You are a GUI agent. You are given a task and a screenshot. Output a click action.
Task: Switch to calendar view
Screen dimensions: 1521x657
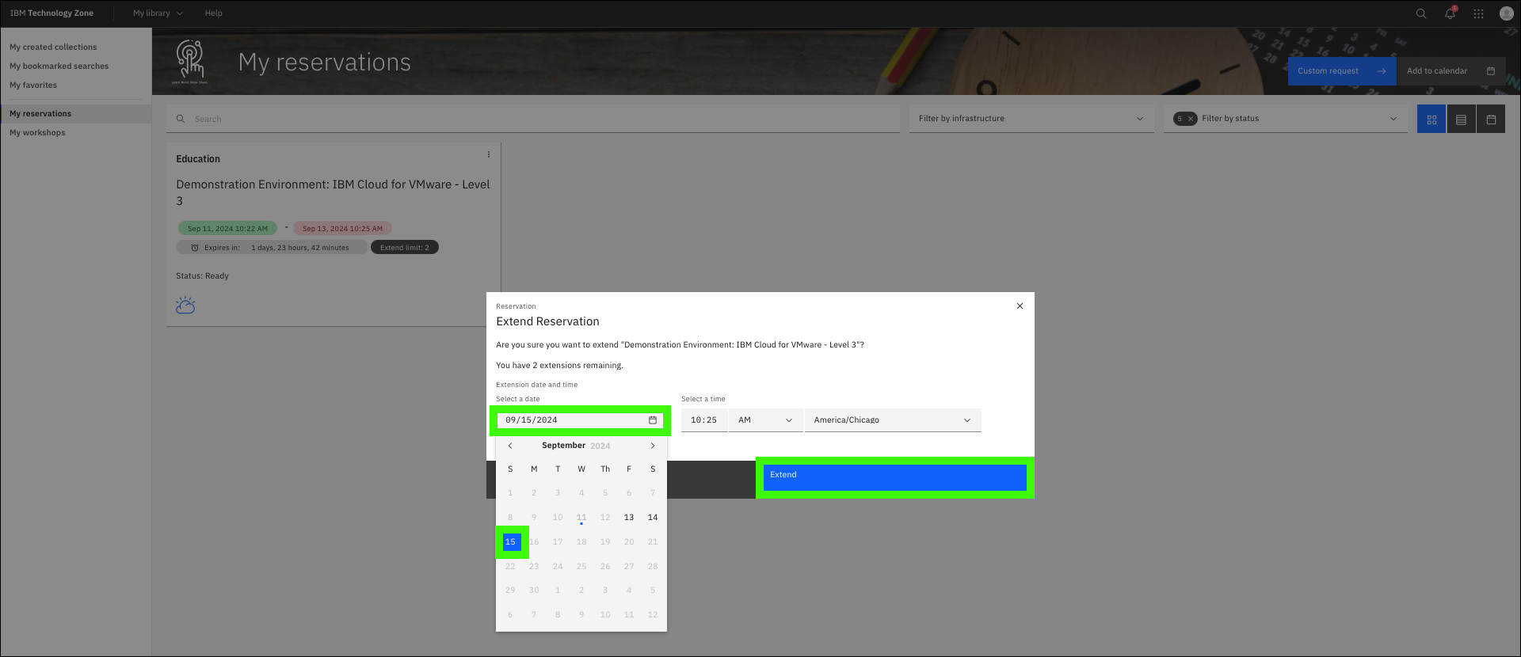tap(1491, 119)
